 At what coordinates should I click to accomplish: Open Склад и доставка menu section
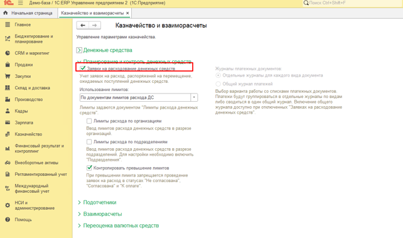(x=32, y=88)
